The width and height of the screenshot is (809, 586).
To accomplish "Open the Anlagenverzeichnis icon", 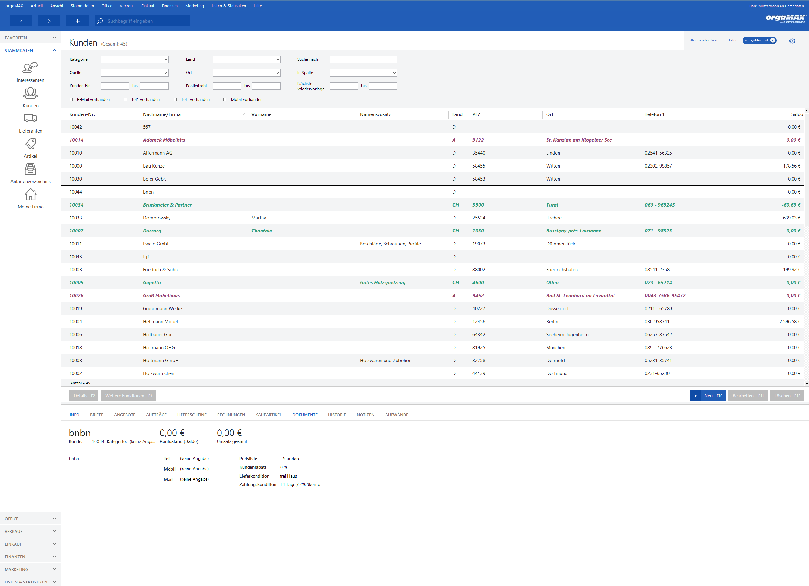I will click(30, 169).
